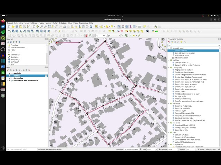Select the TIN interpolation algorithm
Screen dimensions: 221x165
coord(181,58)
